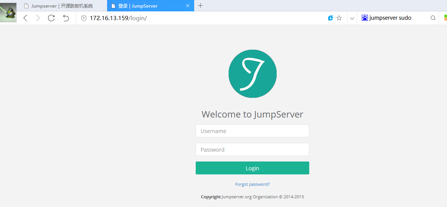Click the page icon on the Jumpserver tab
Viewport: 447px width, 207px height.
coord(26,6)
